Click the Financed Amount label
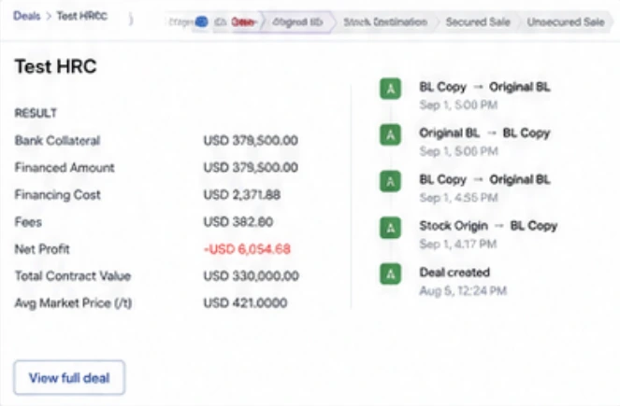Screen dimensions: 620x406 click(x=65, y=167)
